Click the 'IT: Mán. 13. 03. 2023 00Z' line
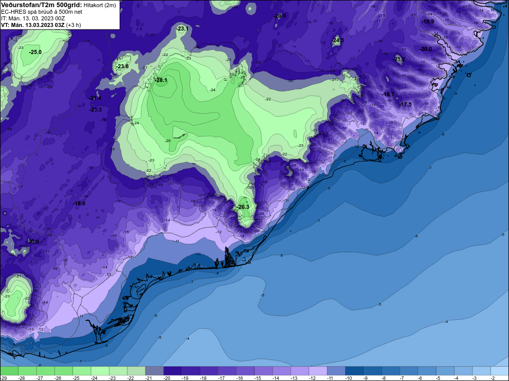 33,18
